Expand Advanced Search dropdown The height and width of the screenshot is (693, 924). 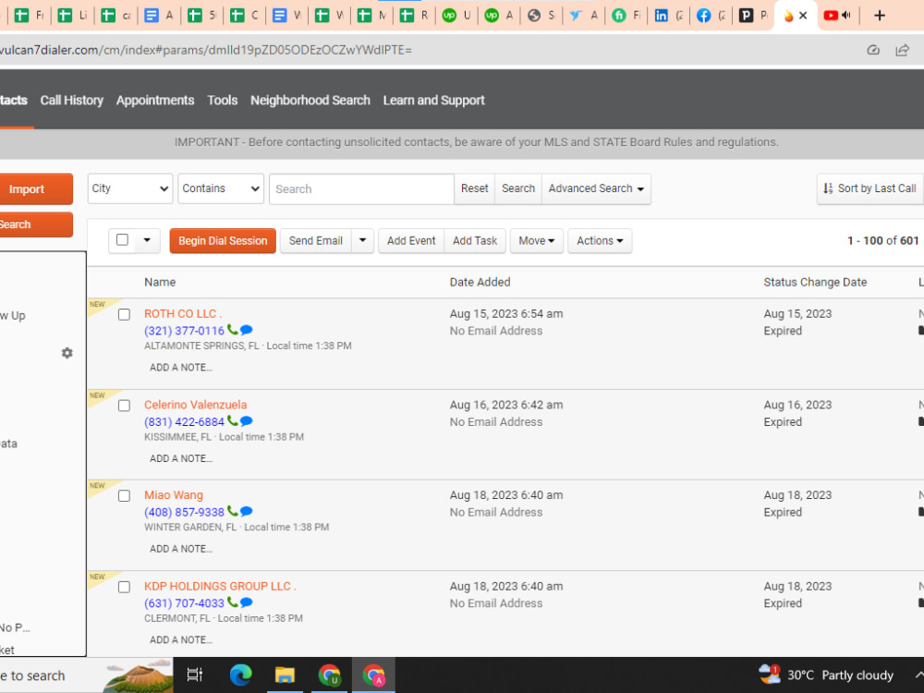click(596, 188)
